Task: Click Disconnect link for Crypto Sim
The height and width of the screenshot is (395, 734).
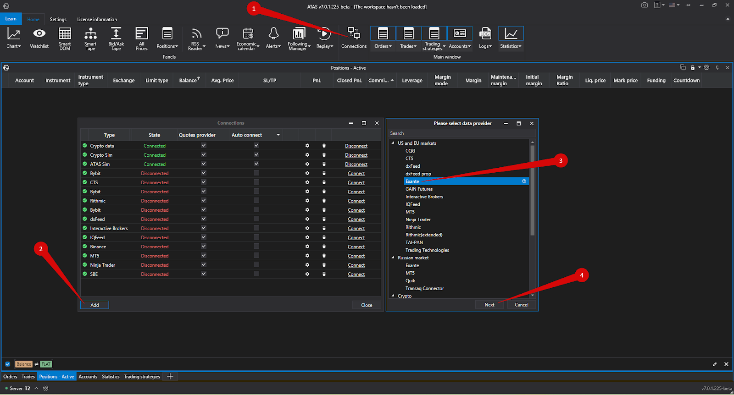Action: point(356,155)
